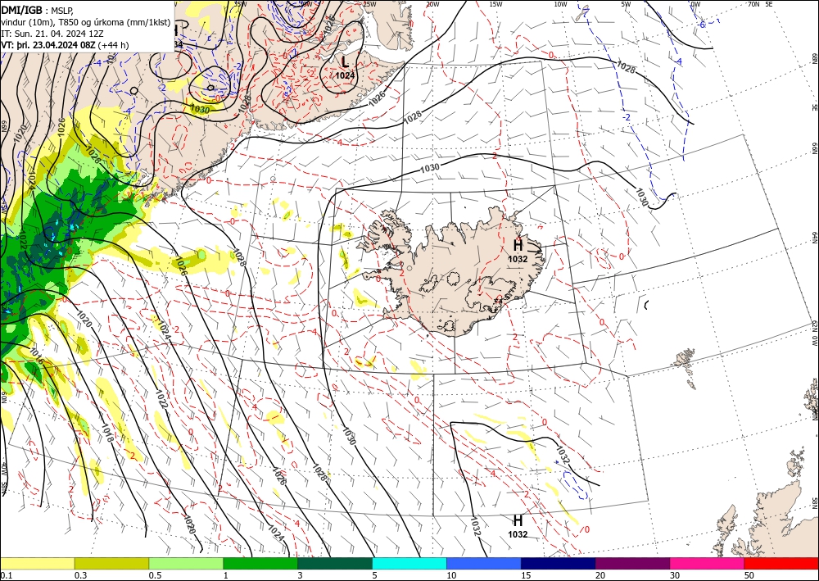Click the light green 0.5–1 legend swatch
This screenshot has height=581, width=819.
pos(186,563)
